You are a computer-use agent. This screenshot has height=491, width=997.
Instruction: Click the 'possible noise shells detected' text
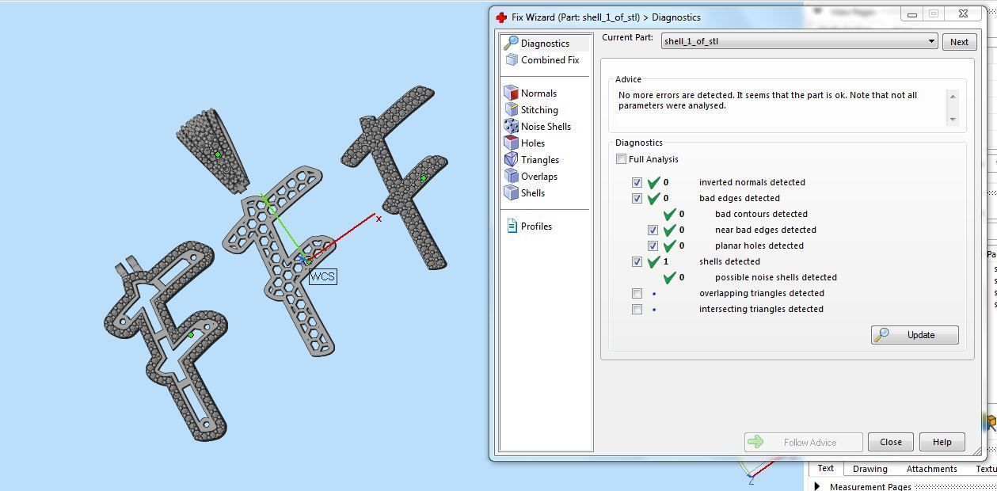(775, 277)
